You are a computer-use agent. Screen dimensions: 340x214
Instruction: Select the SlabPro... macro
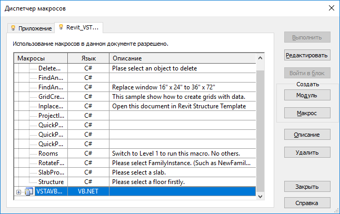tap(51, 172)
